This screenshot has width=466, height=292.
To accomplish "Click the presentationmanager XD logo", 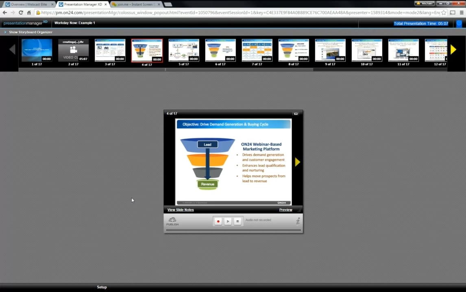I will [26, 23].
